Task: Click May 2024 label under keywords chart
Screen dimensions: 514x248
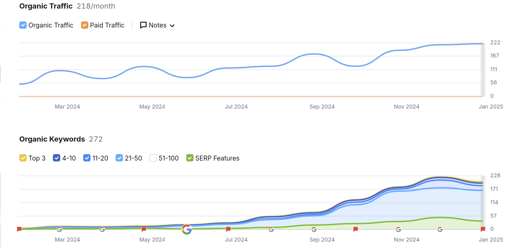Action: pos(152,240)
